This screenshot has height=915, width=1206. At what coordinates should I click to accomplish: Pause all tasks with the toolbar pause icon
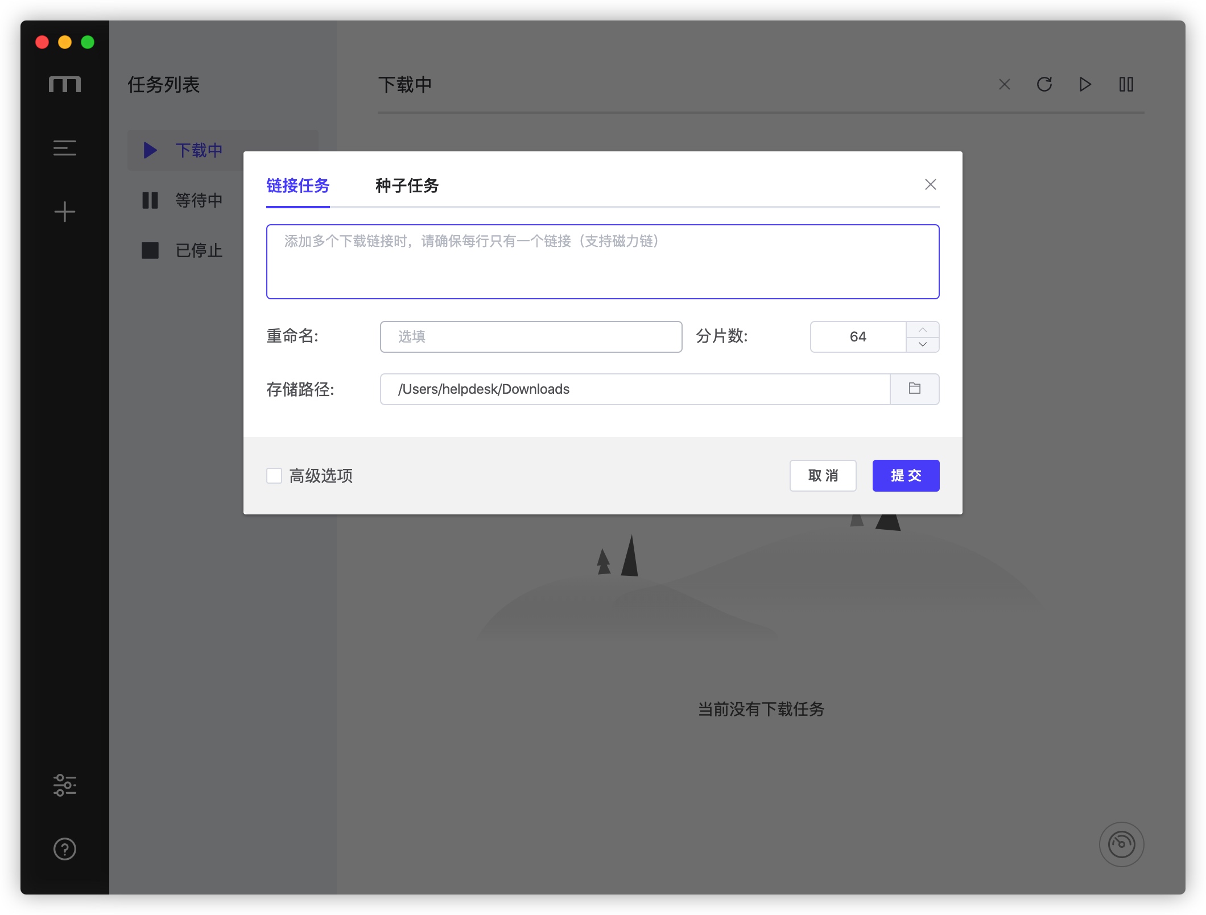coord(1126,85)
